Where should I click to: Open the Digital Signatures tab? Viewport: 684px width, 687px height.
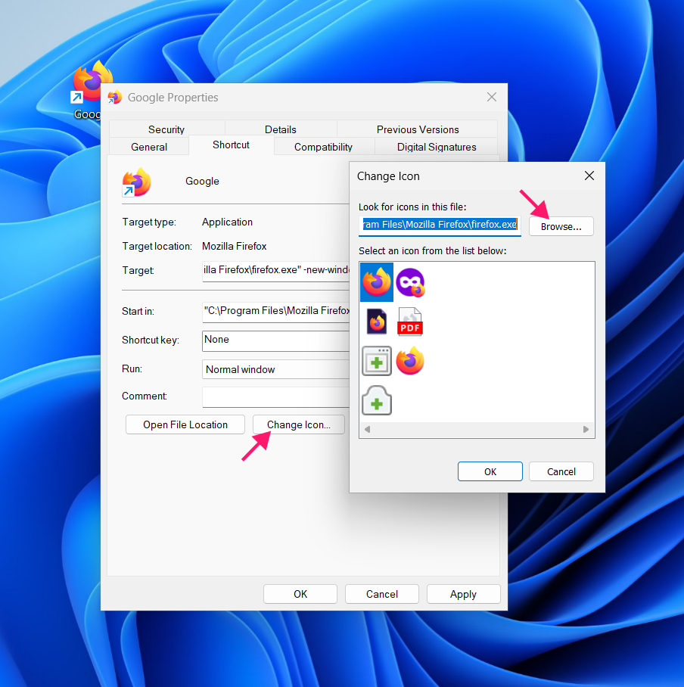coord(437,147)
